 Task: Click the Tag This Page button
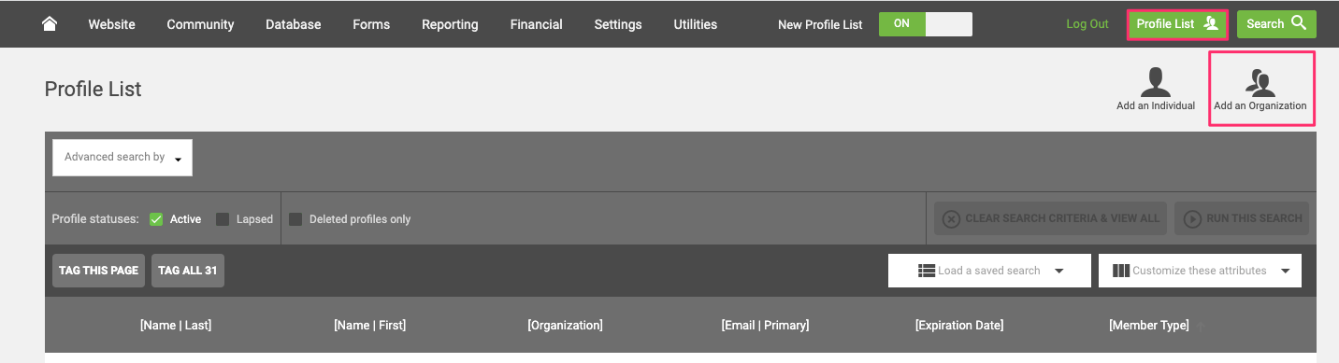coord(98,271)
